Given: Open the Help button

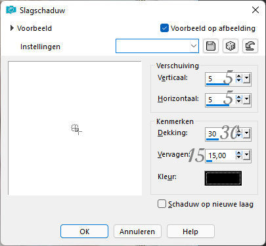Looking at the screenshot, I should [x=190, y=232].
